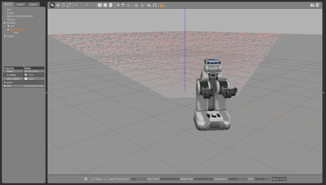Expand the pr2 model tree node

9,26
